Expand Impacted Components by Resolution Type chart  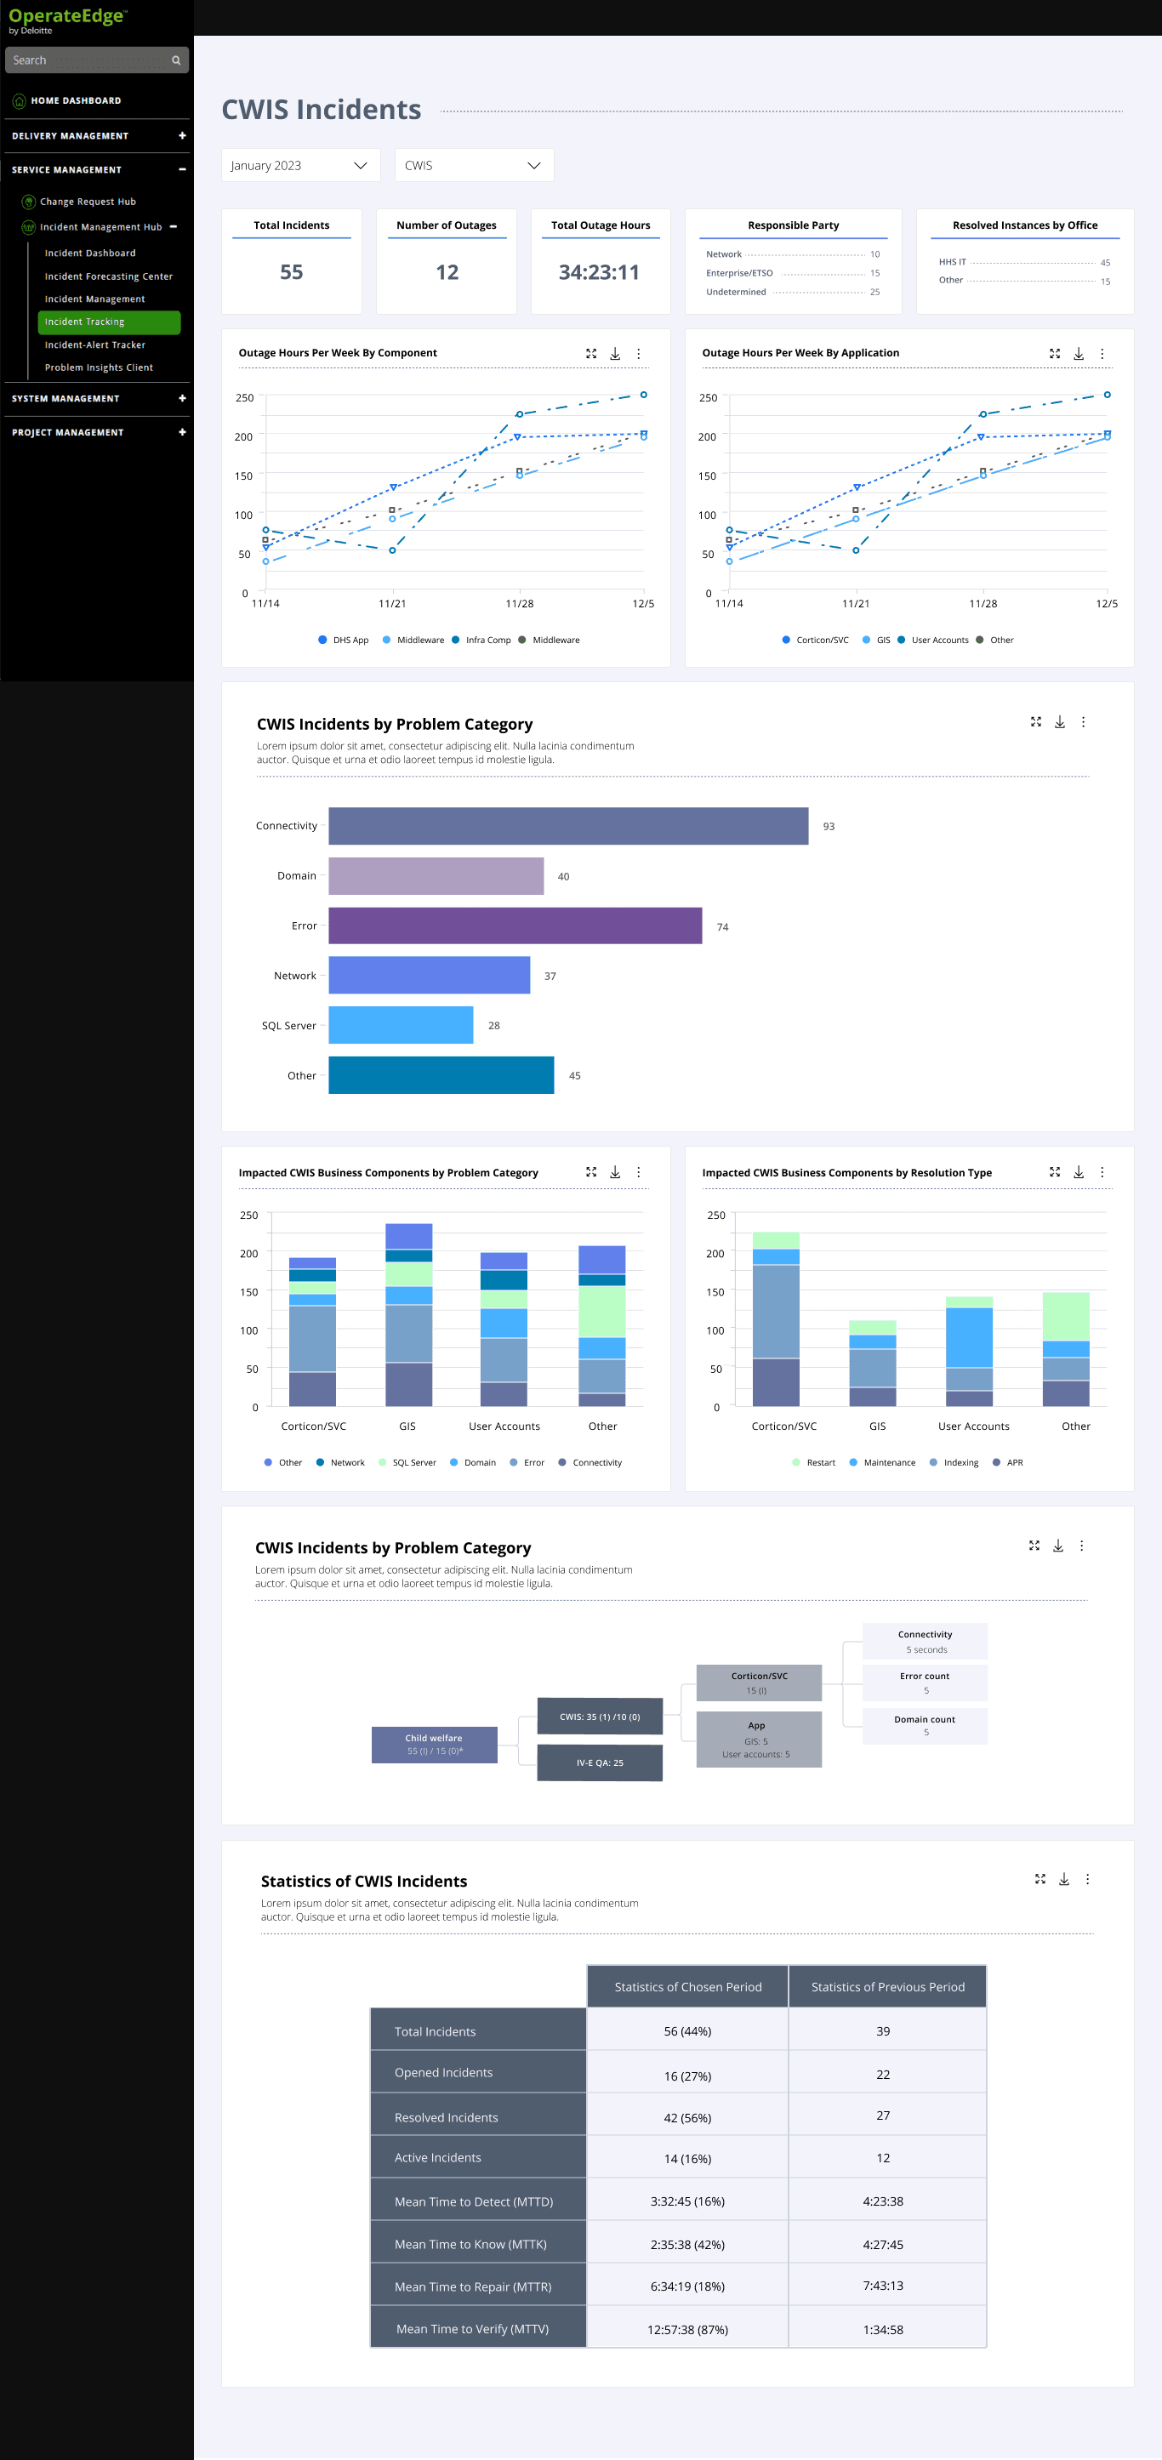[1054, 1172]
